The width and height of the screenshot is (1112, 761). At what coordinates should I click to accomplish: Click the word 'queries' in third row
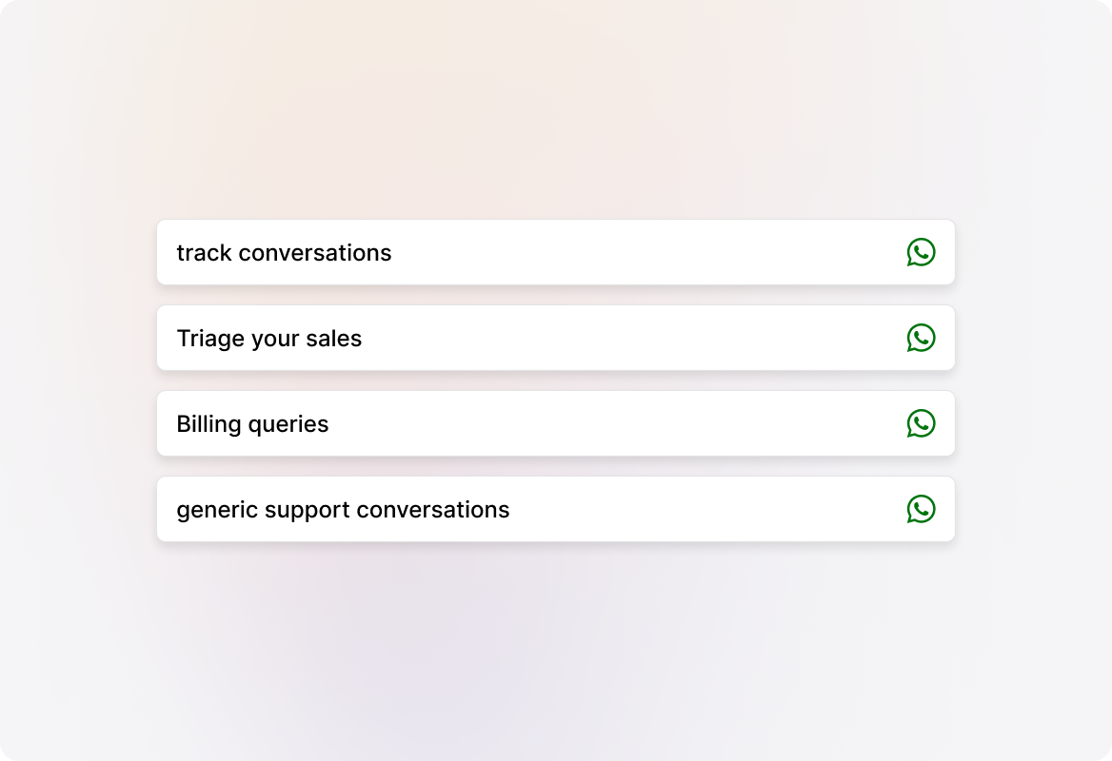point(288,424)
